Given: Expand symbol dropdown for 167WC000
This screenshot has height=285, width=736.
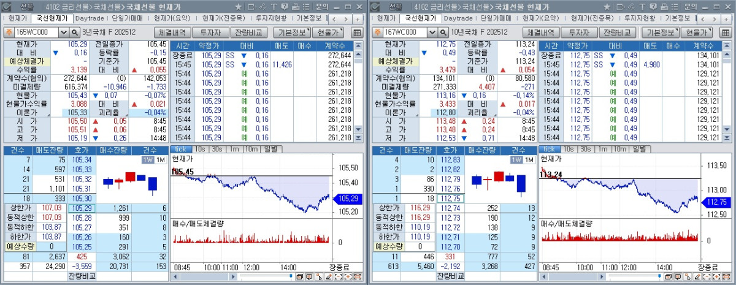Looking at the screenshot, I should (432, 32).
